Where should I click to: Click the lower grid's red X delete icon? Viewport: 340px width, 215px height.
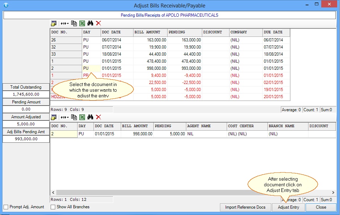[x=98, y=117]
